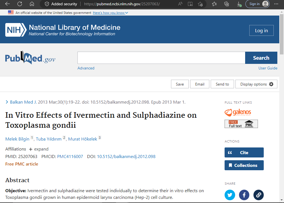Open the Favorites list icon
Image resolution: width=284 pixels, height=203 pixels.
click(x=214, y=4)
